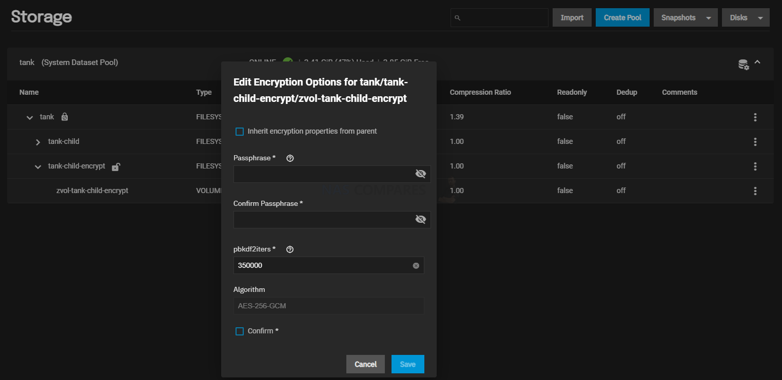Click the lock icon next to tank
This screenshot has height=380, width=782.
point(64,117)
